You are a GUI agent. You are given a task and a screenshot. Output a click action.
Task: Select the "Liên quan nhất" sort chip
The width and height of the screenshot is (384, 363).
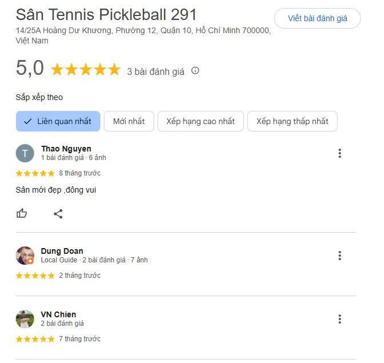58,121
